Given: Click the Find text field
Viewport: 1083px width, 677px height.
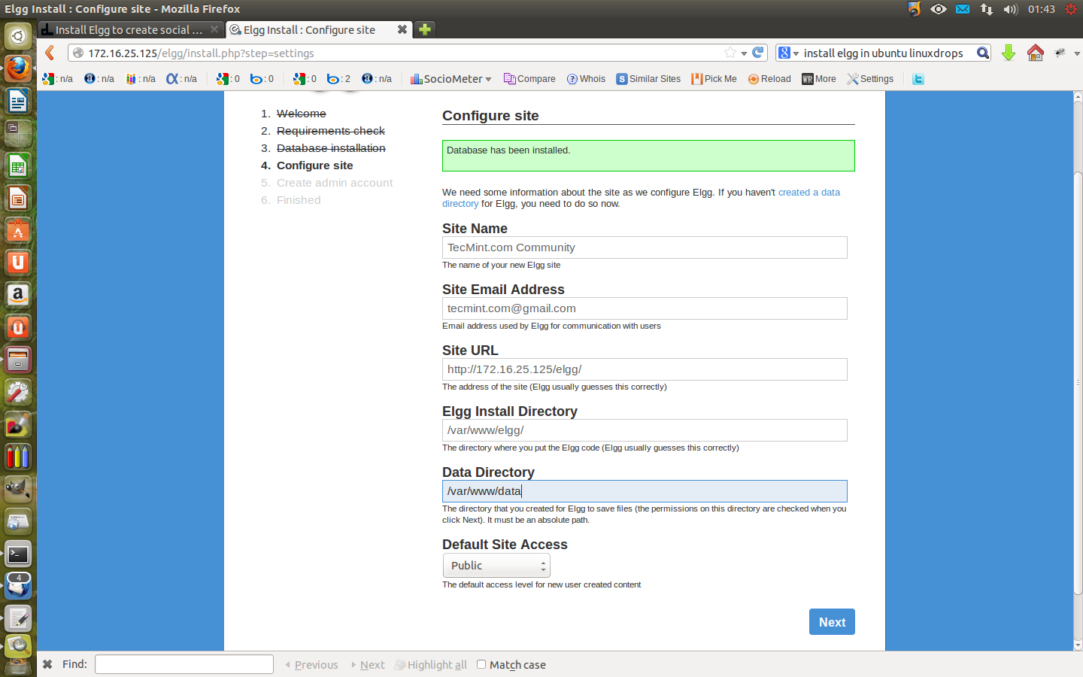Looking at the screenshot, I should 184,664.
